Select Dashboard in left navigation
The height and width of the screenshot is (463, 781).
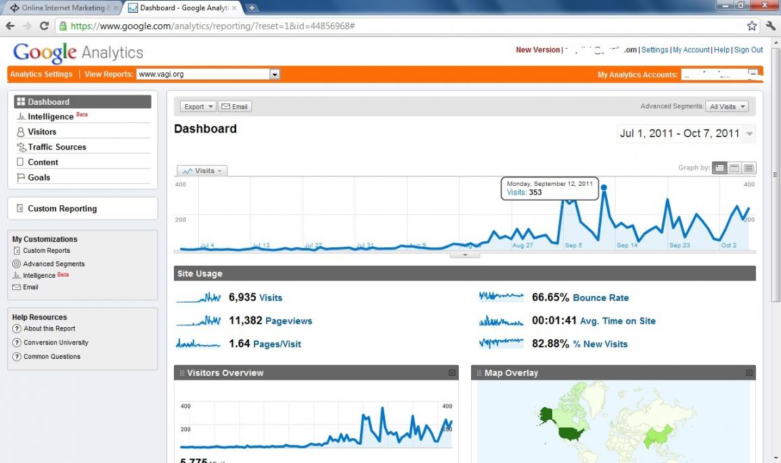click(83, 101)
